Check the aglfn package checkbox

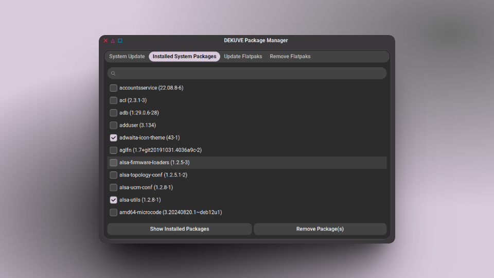[x=113, y=150]
